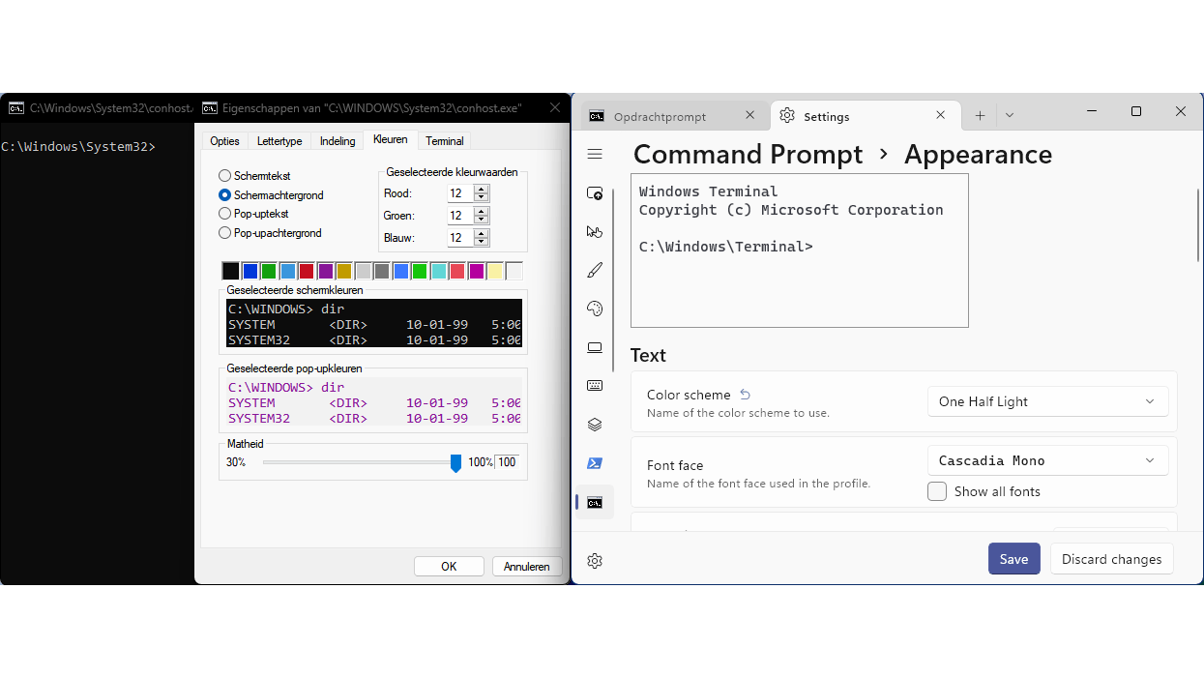
Task: Pick the pale yellow color swatch
Action: [x=495, y=271]
